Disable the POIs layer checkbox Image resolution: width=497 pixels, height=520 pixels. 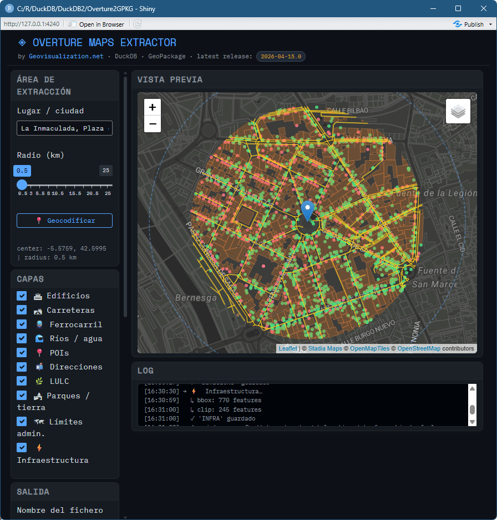(x=22, y=352)
